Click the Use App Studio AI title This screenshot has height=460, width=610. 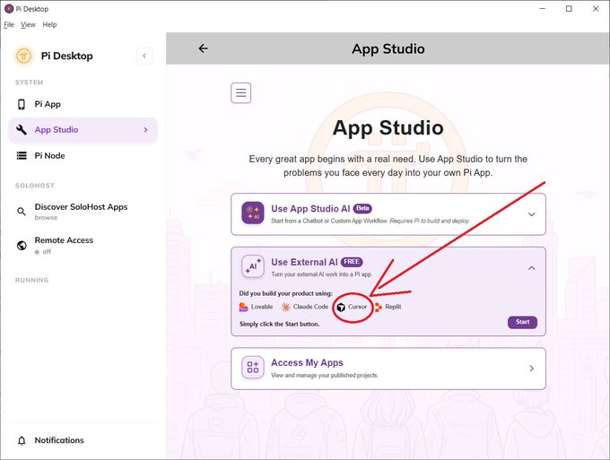tap(310, 209)
